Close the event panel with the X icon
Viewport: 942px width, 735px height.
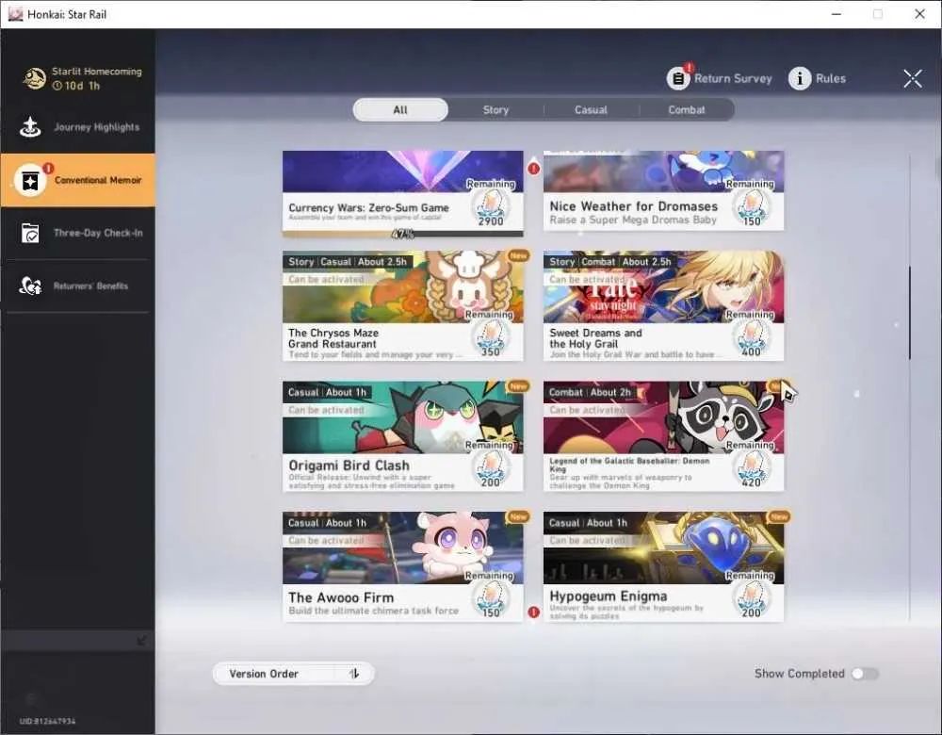click(913, 78)
